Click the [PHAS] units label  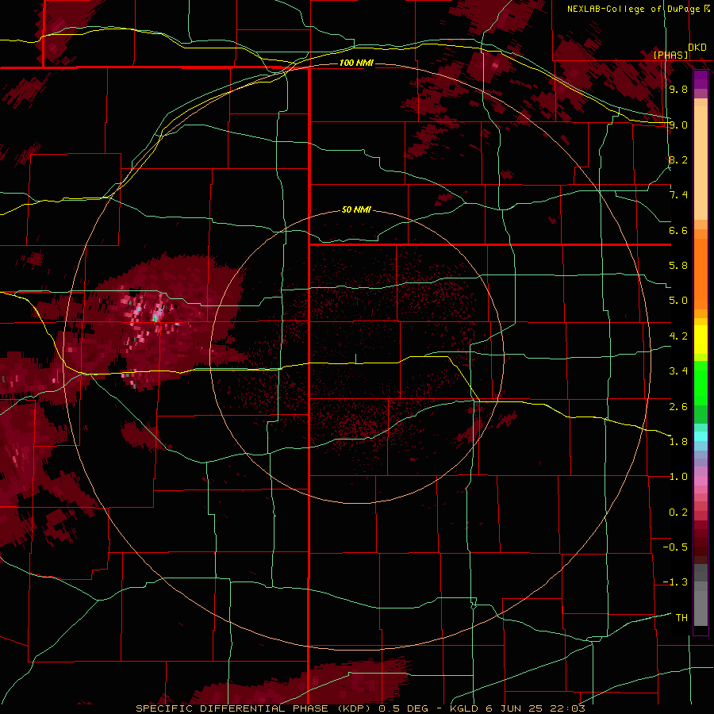click(x=670, y=55)
